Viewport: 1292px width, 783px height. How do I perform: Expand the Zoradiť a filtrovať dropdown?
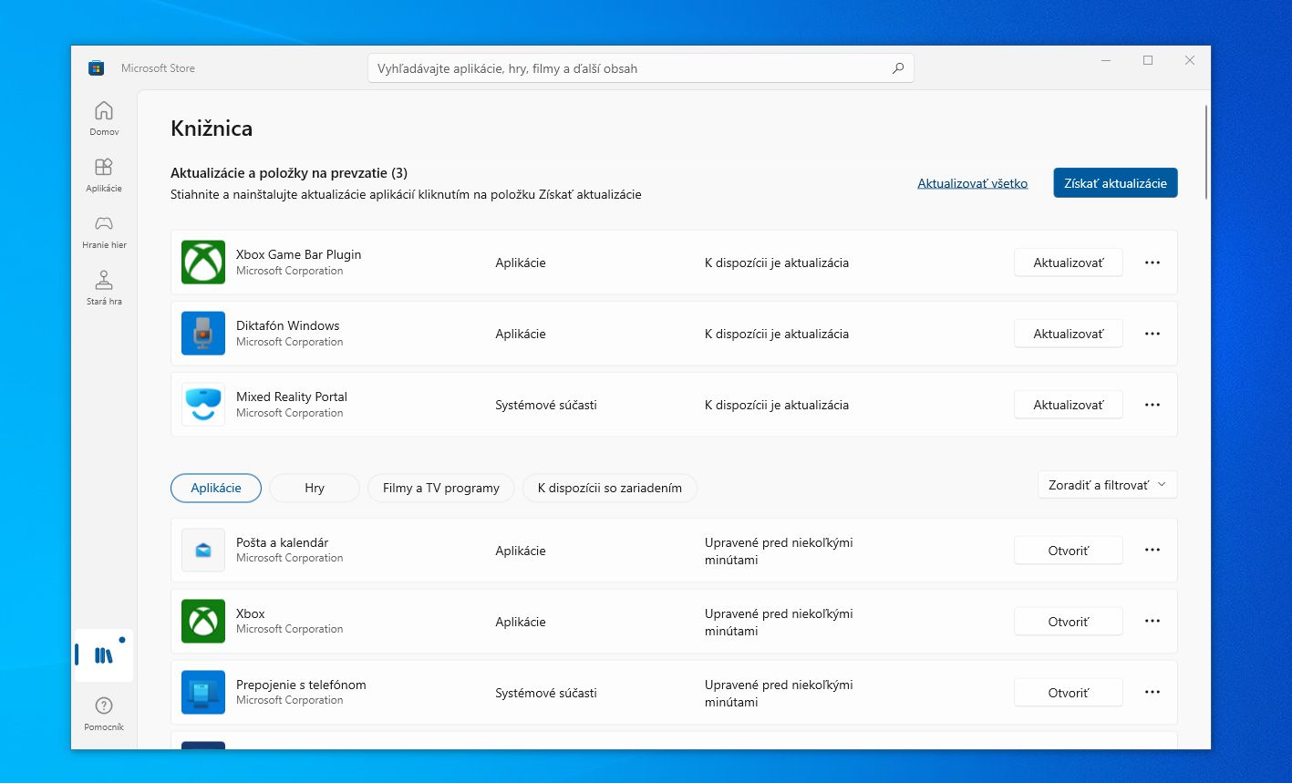tap(1107, 485)
